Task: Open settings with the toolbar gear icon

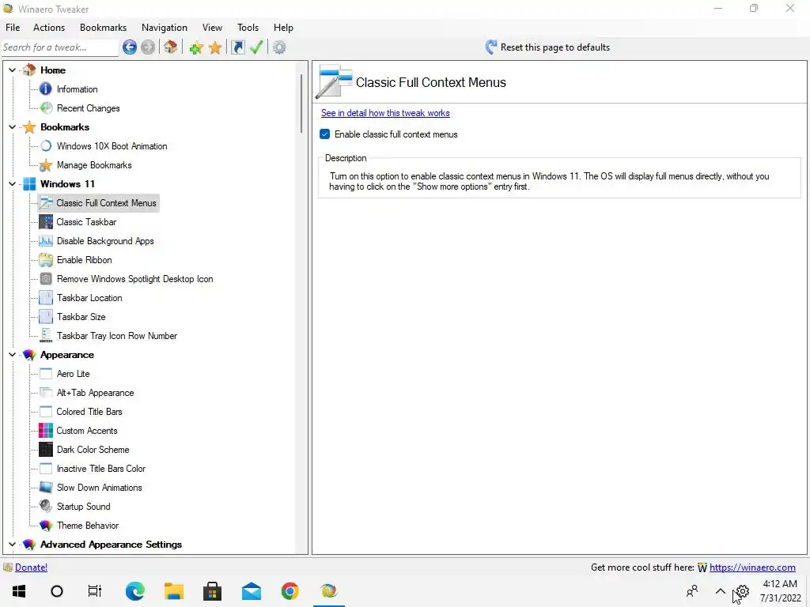Action: [279, 47]
